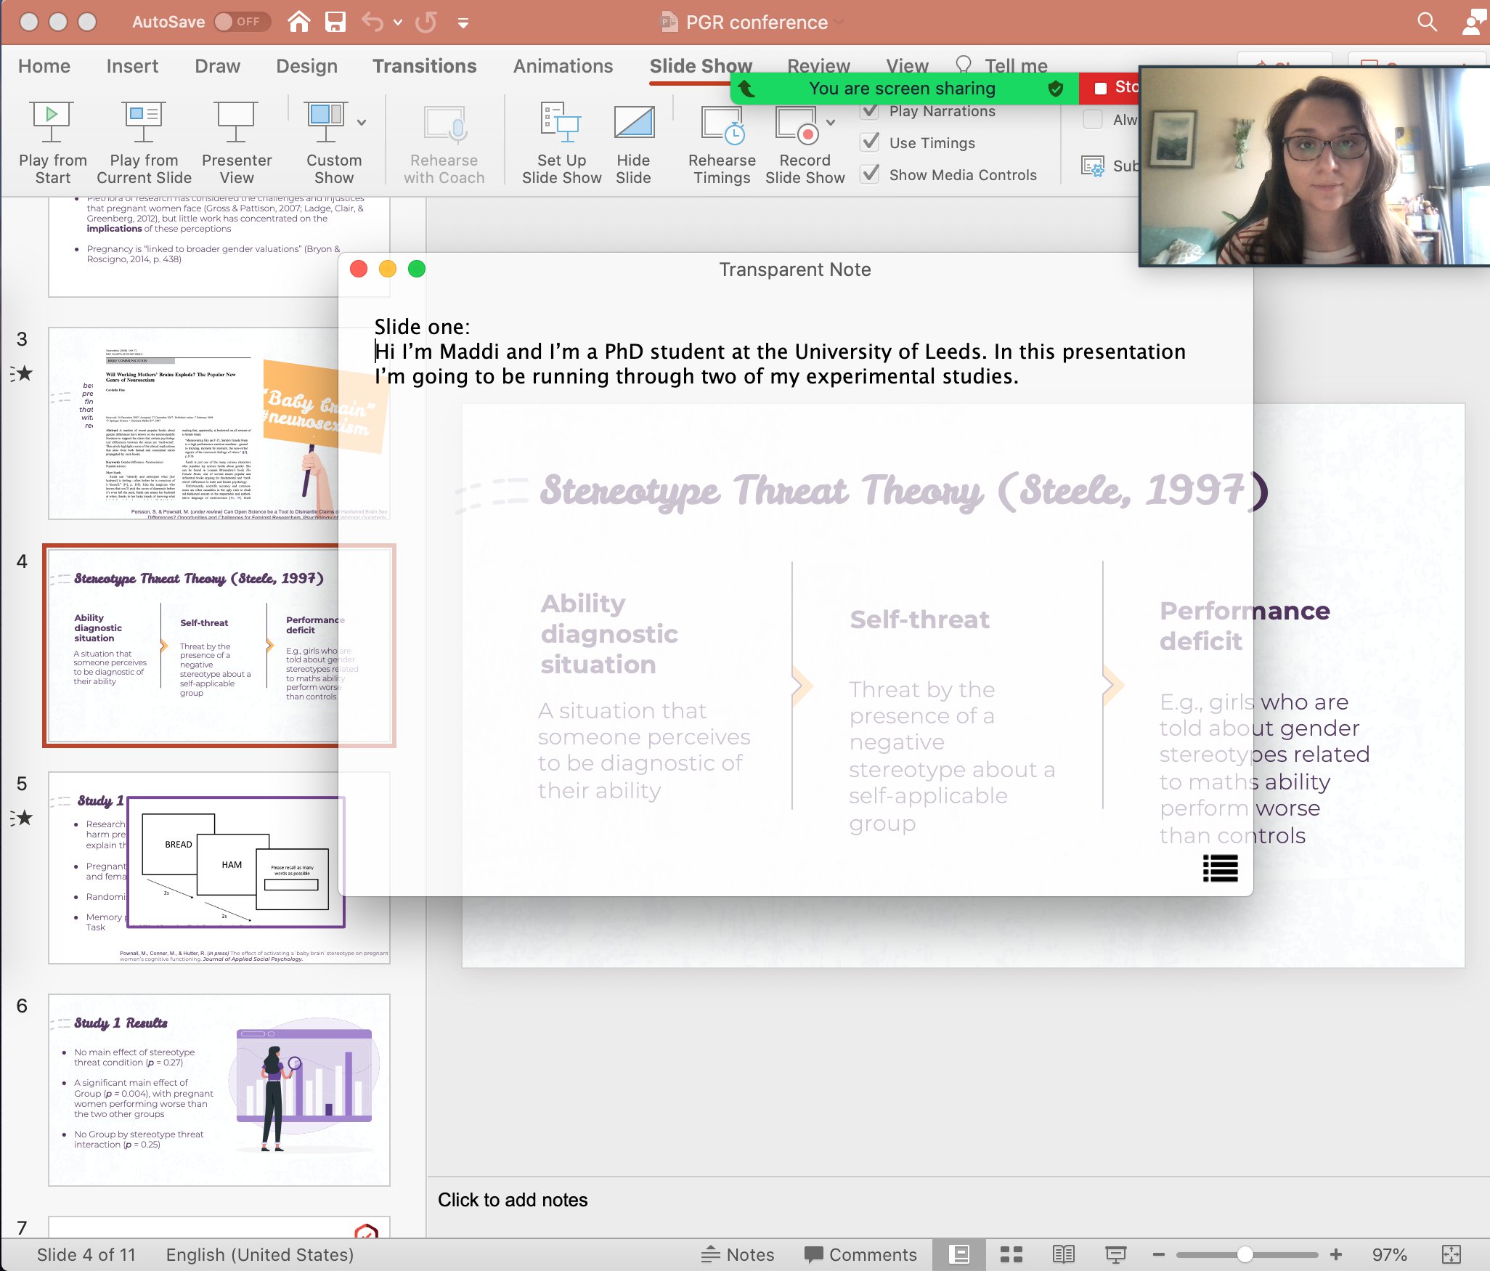Click the 97% zoom level

(x=1389, y=1254)
